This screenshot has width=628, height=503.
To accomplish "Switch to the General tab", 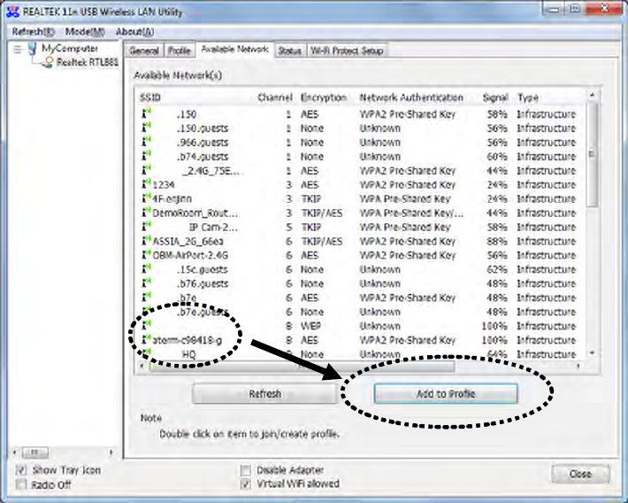I will pos(144,51).
